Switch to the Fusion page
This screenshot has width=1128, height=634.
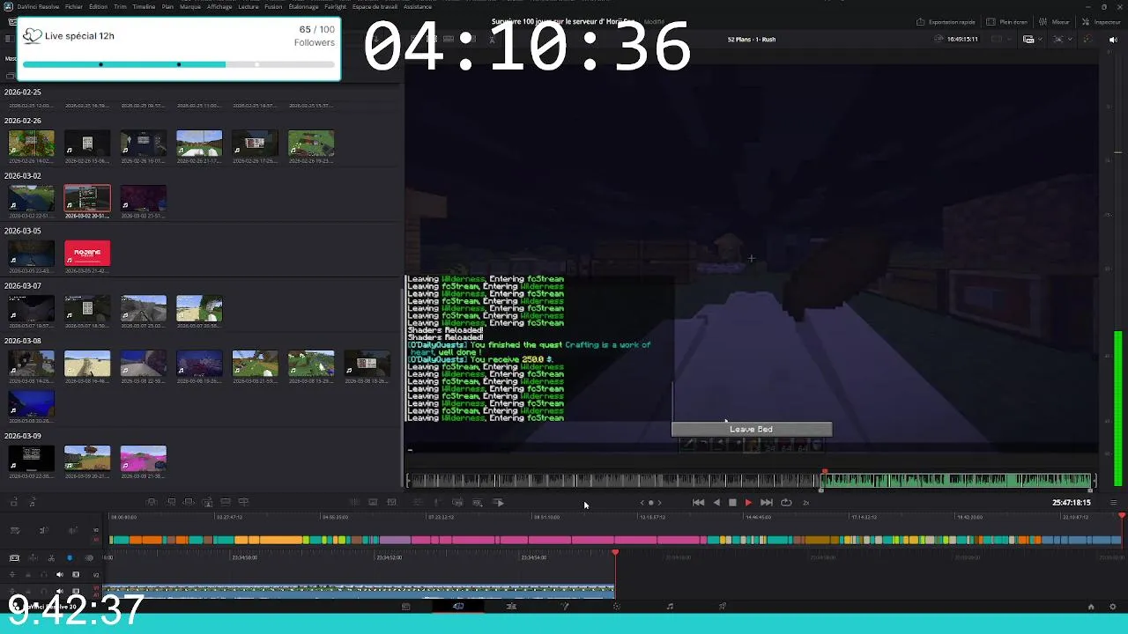[564, 607]
